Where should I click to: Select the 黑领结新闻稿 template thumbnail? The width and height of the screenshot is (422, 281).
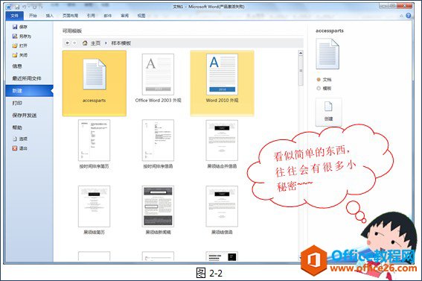(x=158, y=206)
